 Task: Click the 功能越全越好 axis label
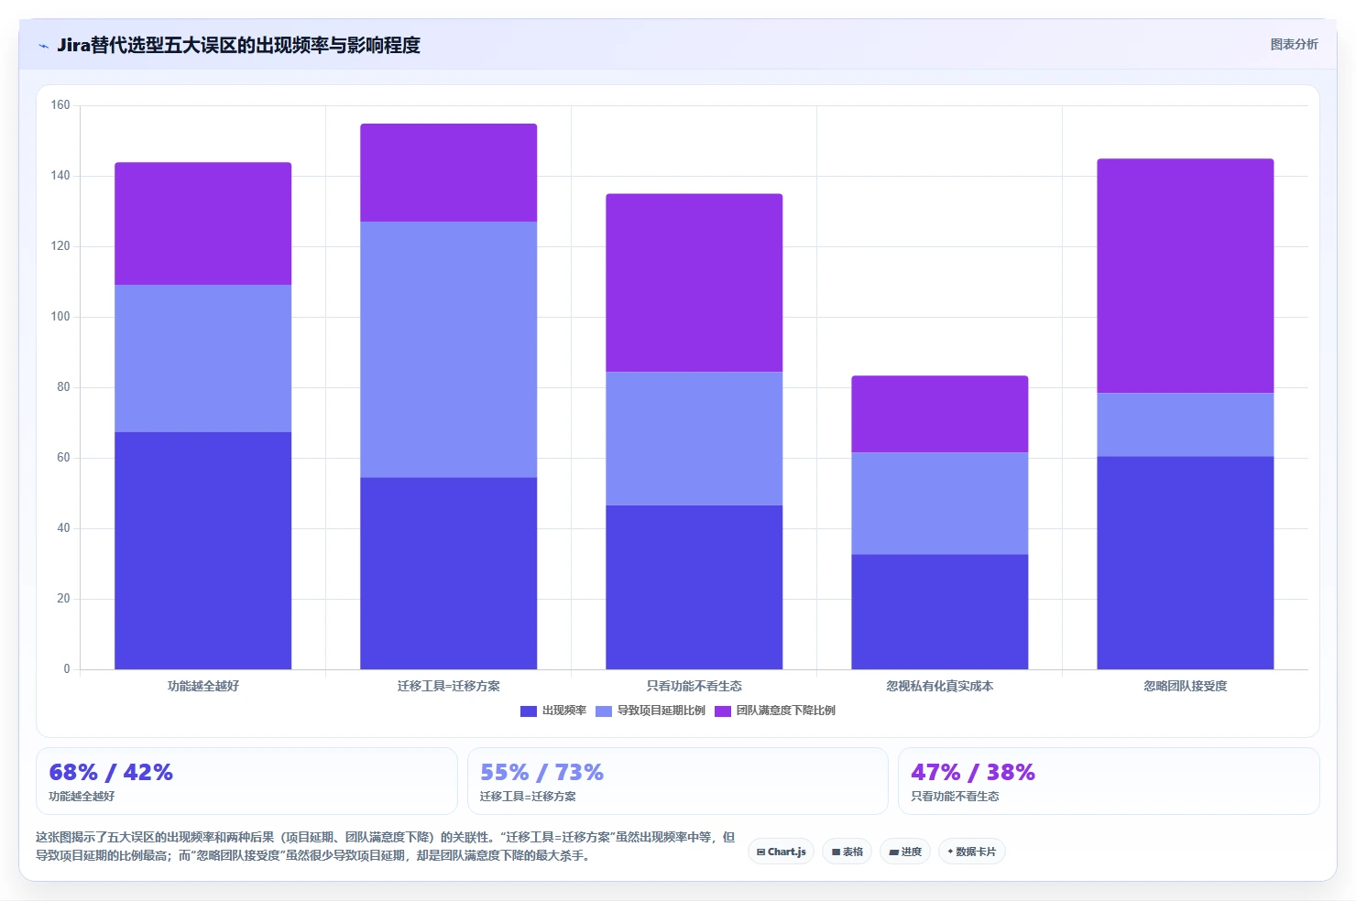(203, 686)
